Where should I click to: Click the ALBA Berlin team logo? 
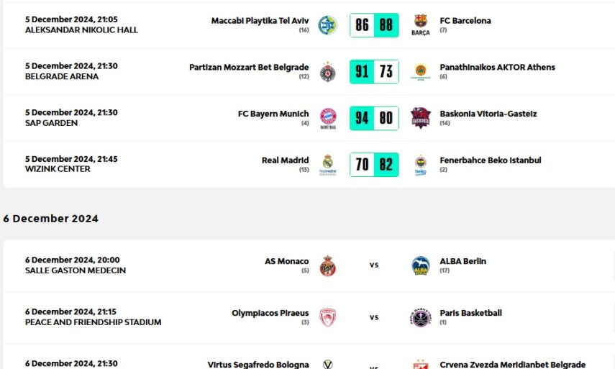(x=421, y=265)
